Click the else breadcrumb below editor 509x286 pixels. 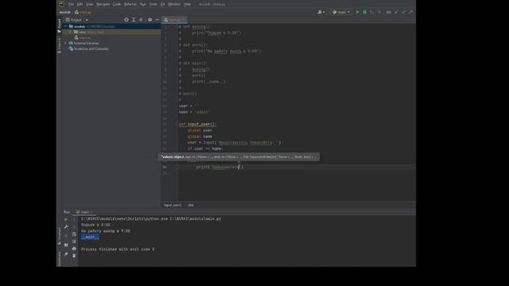pyautogui.click(x=191, y=205)
